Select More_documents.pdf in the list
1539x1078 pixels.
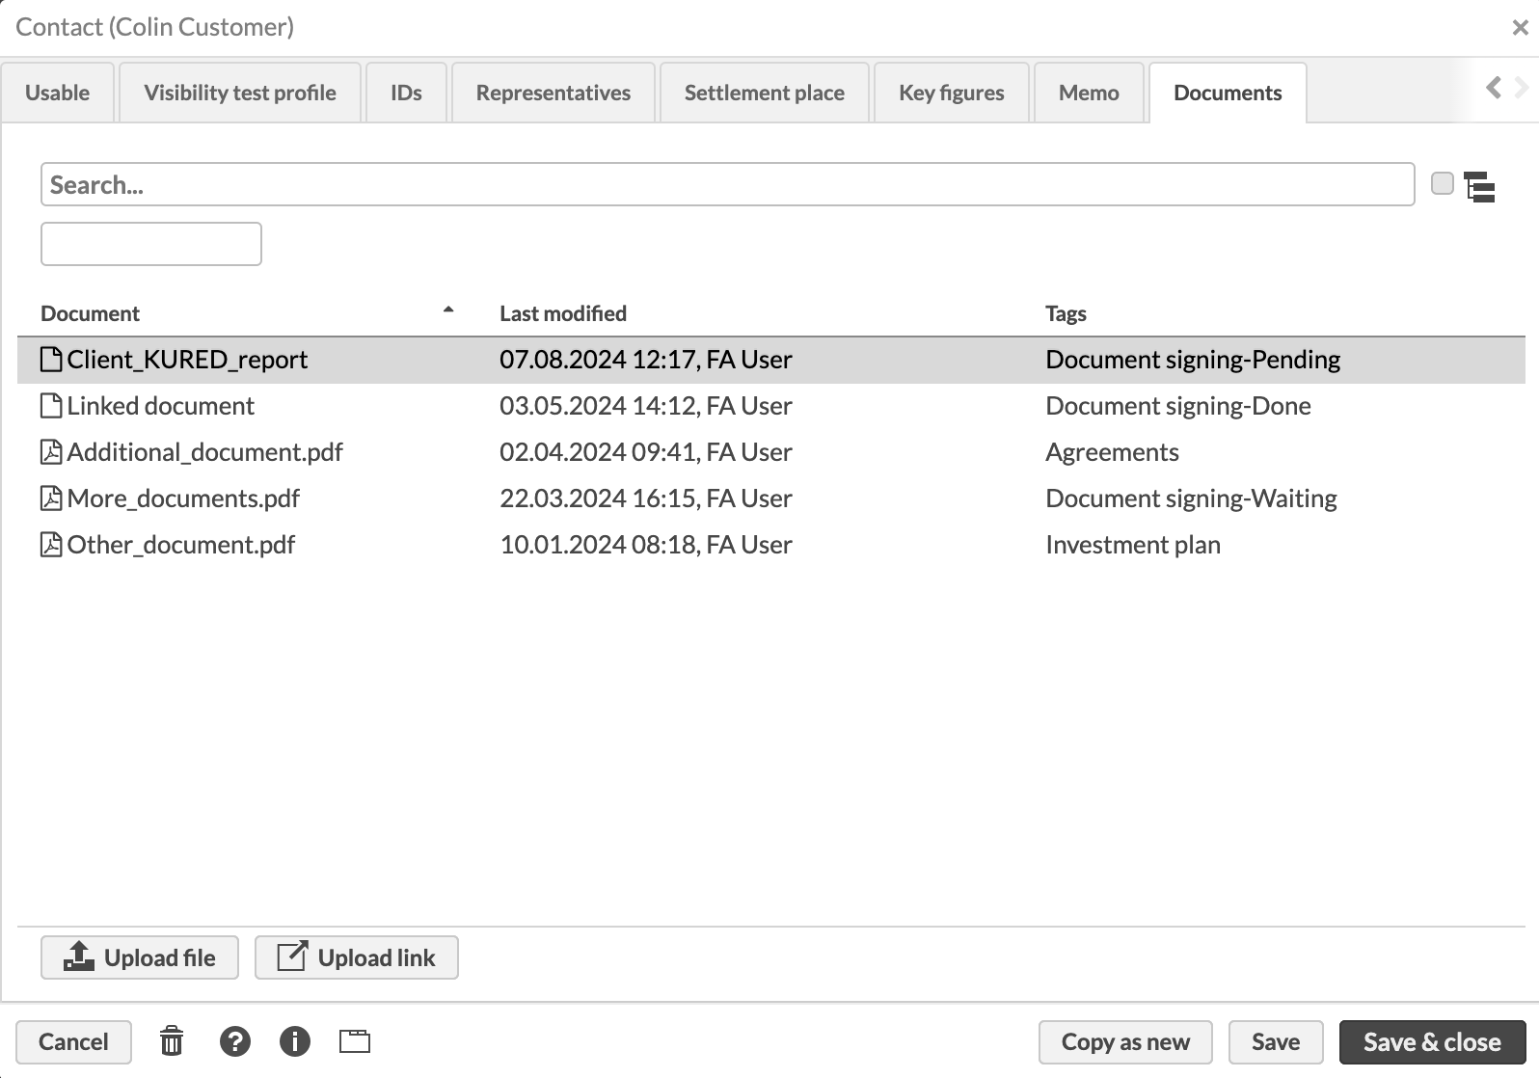(183, 499)
